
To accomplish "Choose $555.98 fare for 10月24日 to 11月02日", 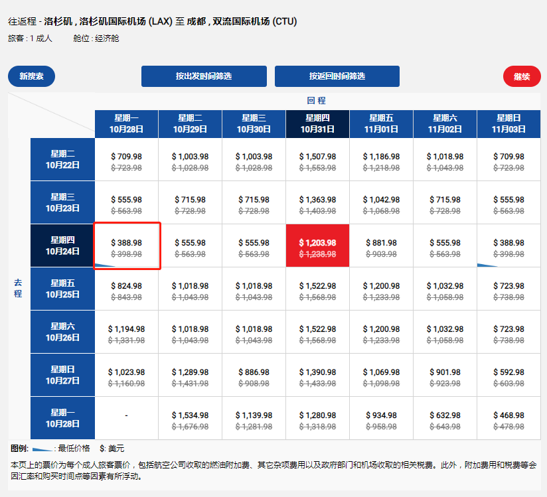I will pyautogui.click(x=445, y=246).
